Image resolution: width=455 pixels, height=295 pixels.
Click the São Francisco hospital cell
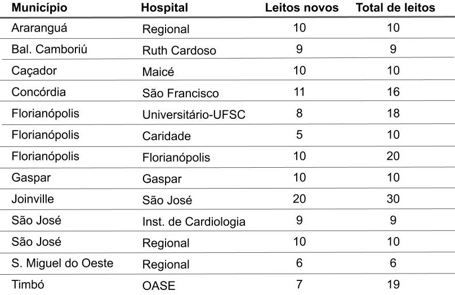(181, 93)
